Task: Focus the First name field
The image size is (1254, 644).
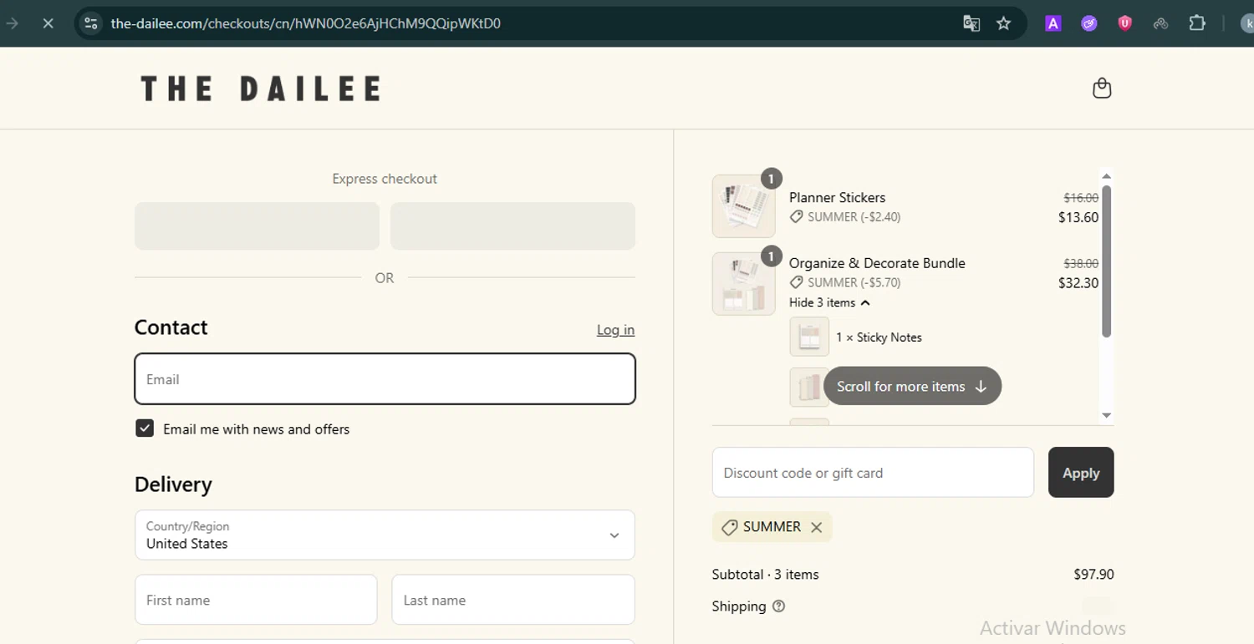Action: tap(256, 600)
